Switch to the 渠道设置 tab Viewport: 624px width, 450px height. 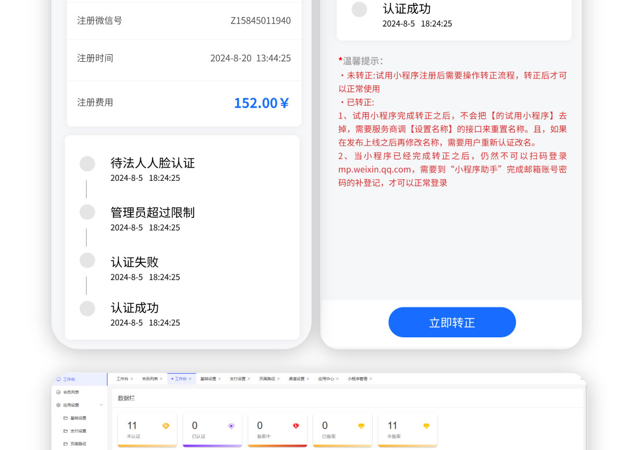(x=296, y=379)
